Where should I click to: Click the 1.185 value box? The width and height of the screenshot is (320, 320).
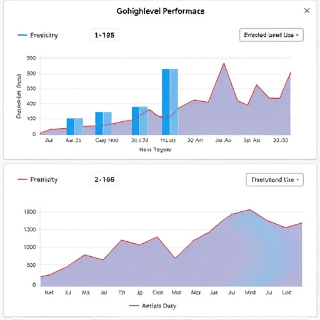104,35
